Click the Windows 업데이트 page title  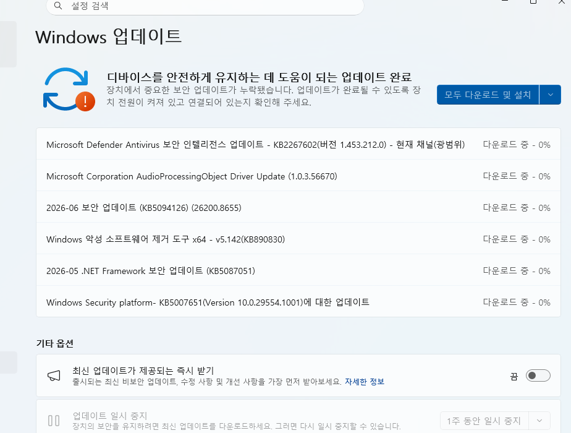[109, 37]
